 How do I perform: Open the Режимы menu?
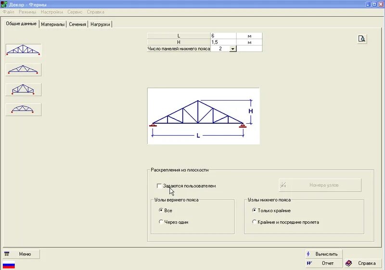[x=27, y=12]
